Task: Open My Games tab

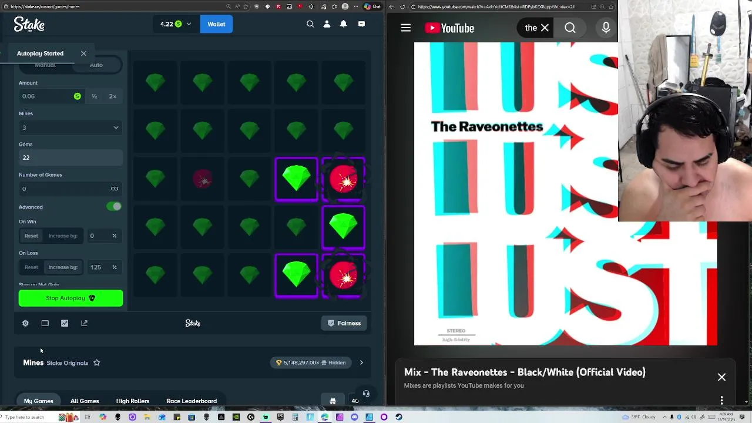Action: 39,401
